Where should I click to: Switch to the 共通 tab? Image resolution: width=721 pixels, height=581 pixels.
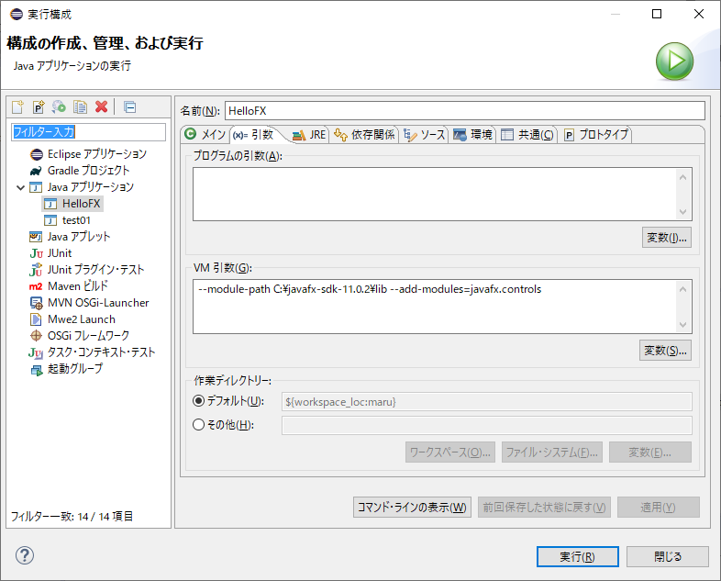point(527,134)
